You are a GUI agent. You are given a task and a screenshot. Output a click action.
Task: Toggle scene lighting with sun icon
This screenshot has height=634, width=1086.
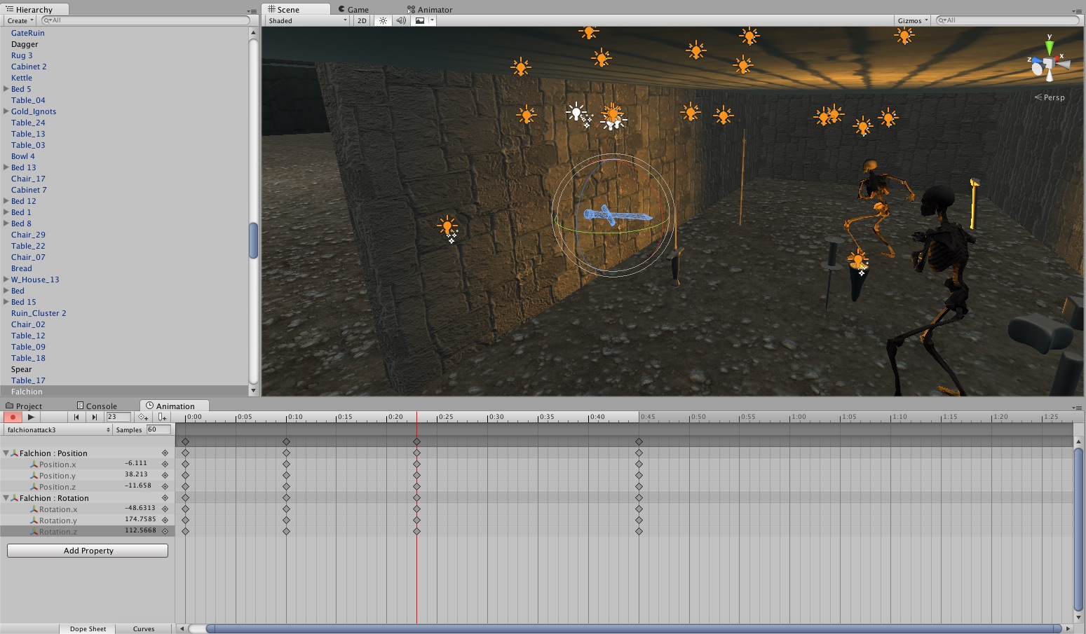(x=383, y=21)
